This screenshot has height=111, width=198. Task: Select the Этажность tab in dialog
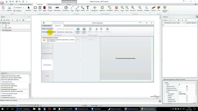(58, 26)
